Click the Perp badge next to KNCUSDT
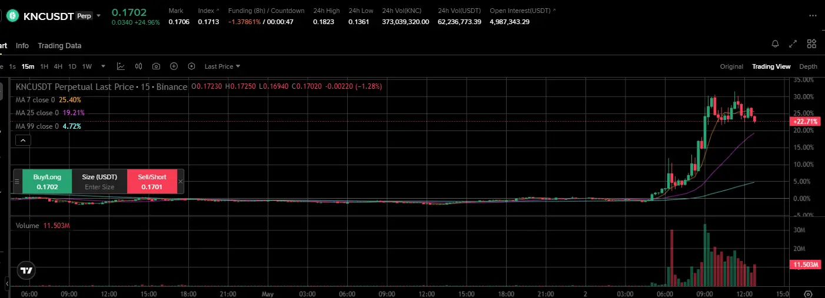 click(x=84, y=16)
